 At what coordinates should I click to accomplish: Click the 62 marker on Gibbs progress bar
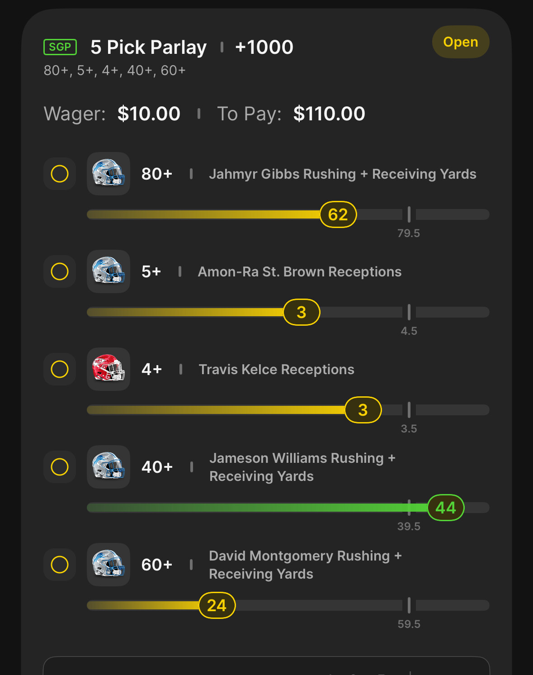338,214
